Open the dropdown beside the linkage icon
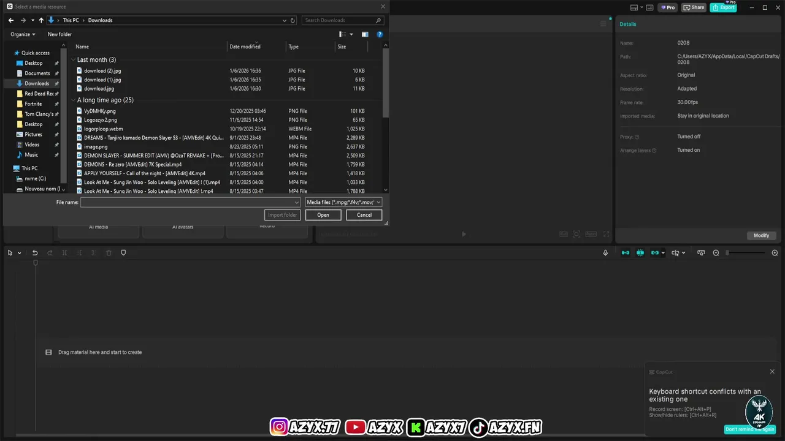This screenshot has height=441, width=785. click(x=663, y=253)
